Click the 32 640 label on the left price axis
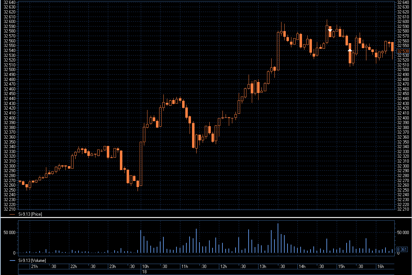 coord(10,2)
